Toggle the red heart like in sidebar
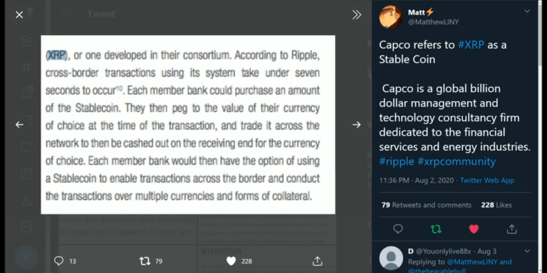Screen dimensions: 547x273 473,229
